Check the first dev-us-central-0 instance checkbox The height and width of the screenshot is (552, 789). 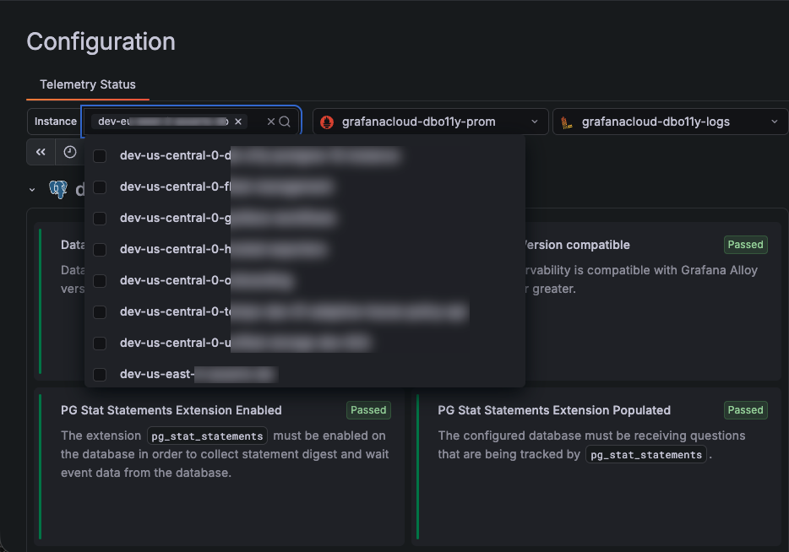pyautogui.click(x=99, y=155)
